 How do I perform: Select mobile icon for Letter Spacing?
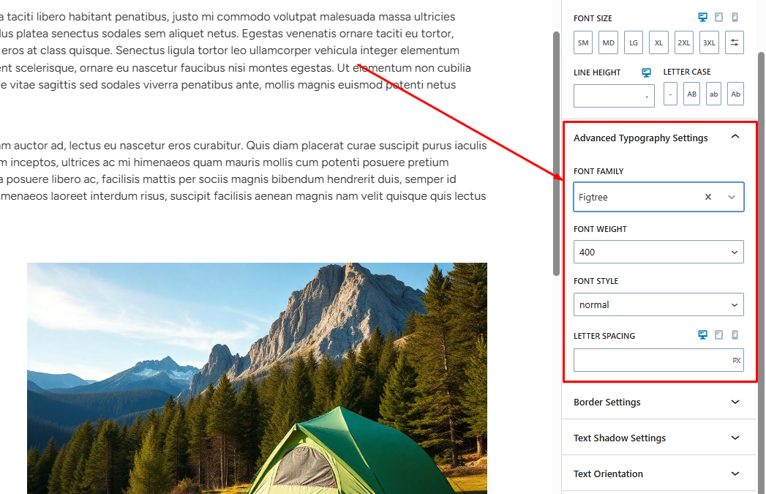(735, 335)
